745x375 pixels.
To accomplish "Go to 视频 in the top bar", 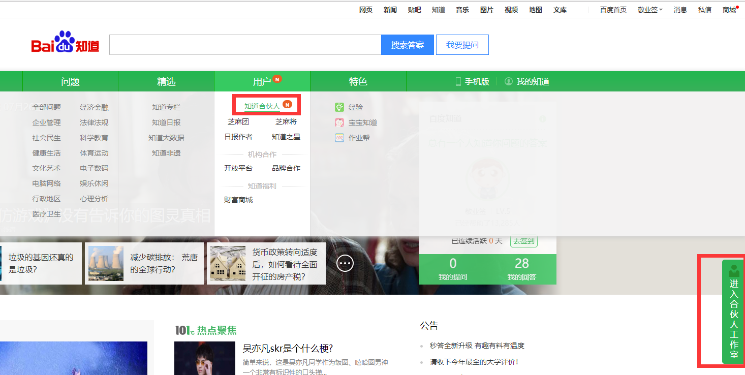I will click(x=511, y=10).
